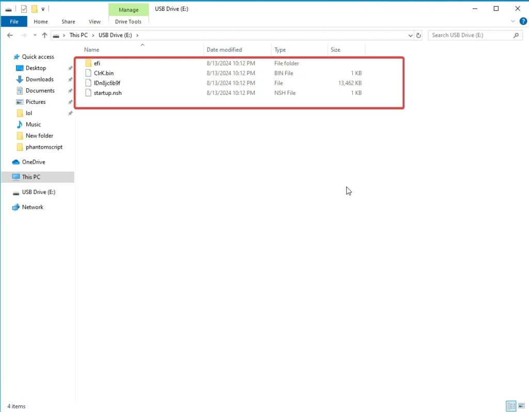Switch to large icons view in status bar
This screenshot has width=529, height=412.
pos(521,406)
